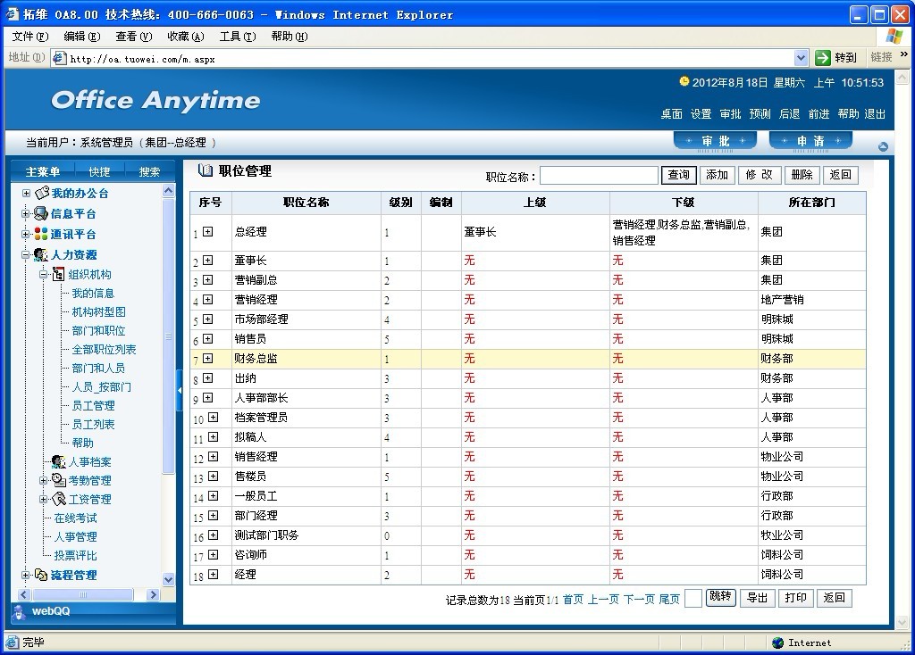Open the address bar URL dropdown
This screenshot has width=915, height=655.
(x=802, y=58)
